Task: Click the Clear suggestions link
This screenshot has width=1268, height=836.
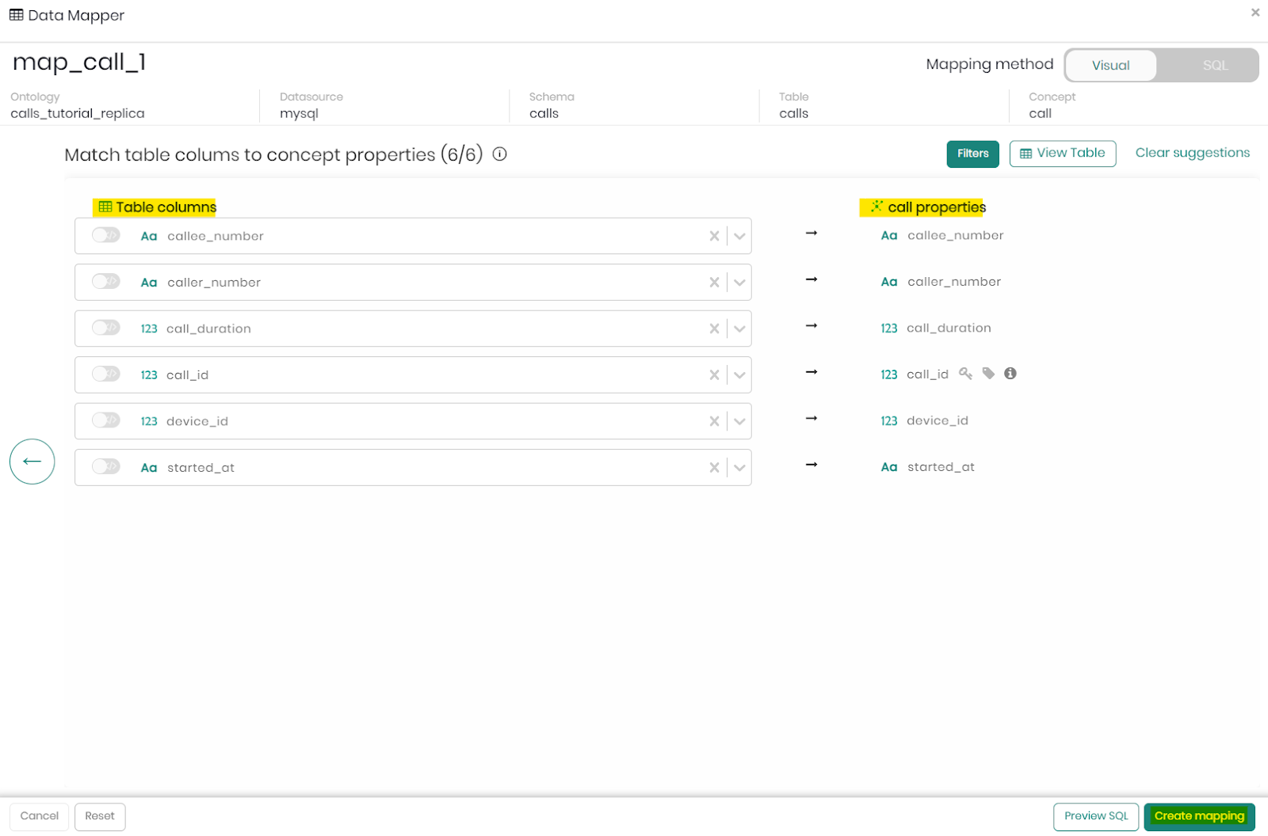Action: pyautogui.click(x=1192, y=153)
